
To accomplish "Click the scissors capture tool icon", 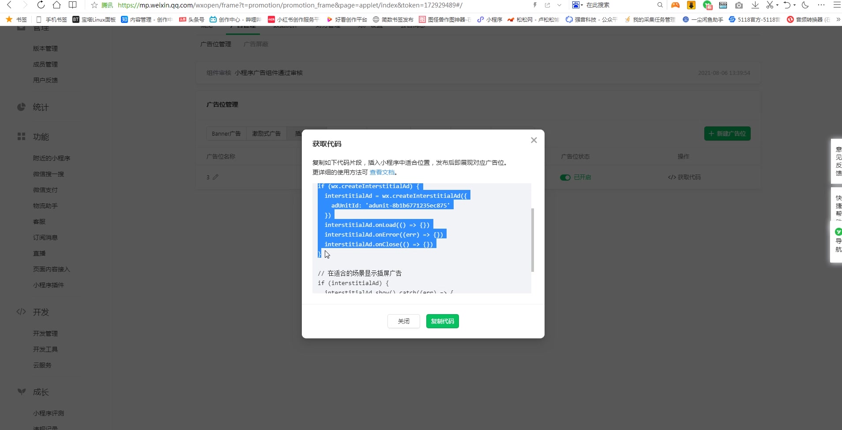I will tap(770, 5).
